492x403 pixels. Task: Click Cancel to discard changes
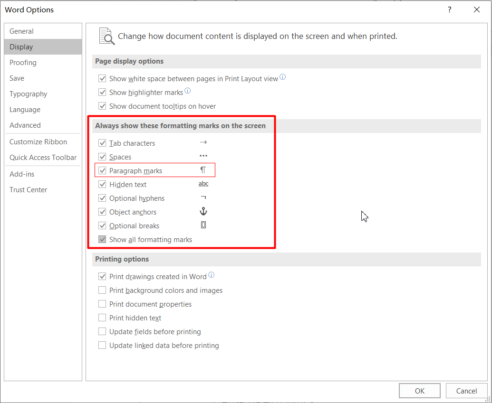[x=466, y=391]
